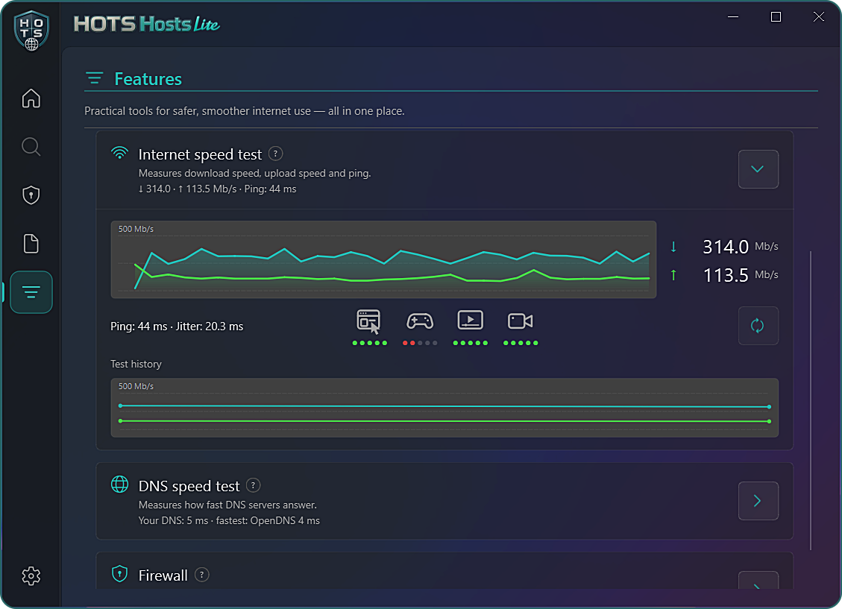Click the HOTS shield logo
Viewport: 842px width, 609px height.
click(31, 31)
